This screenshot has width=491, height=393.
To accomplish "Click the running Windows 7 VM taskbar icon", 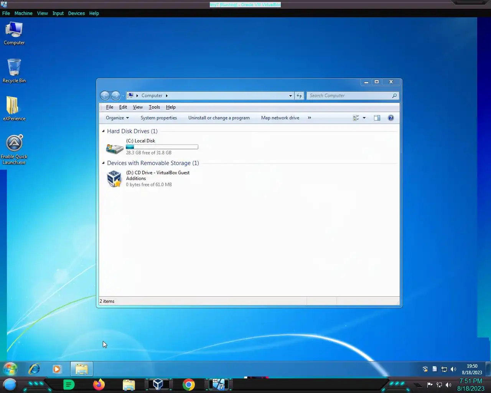I will click(x=219, y=384).
